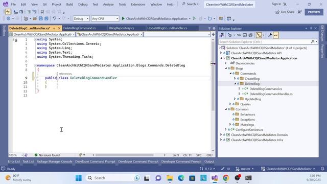Click the Open File folder icon
The image size is (327, 184).
35,18
